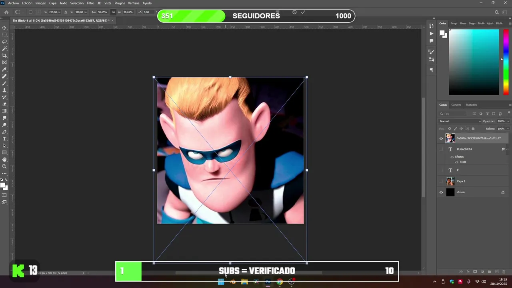Open the Opacidad dropdown arrow
Image resolution: width=512 pixels, height=288 pixels.
click(x=508, y=121)
